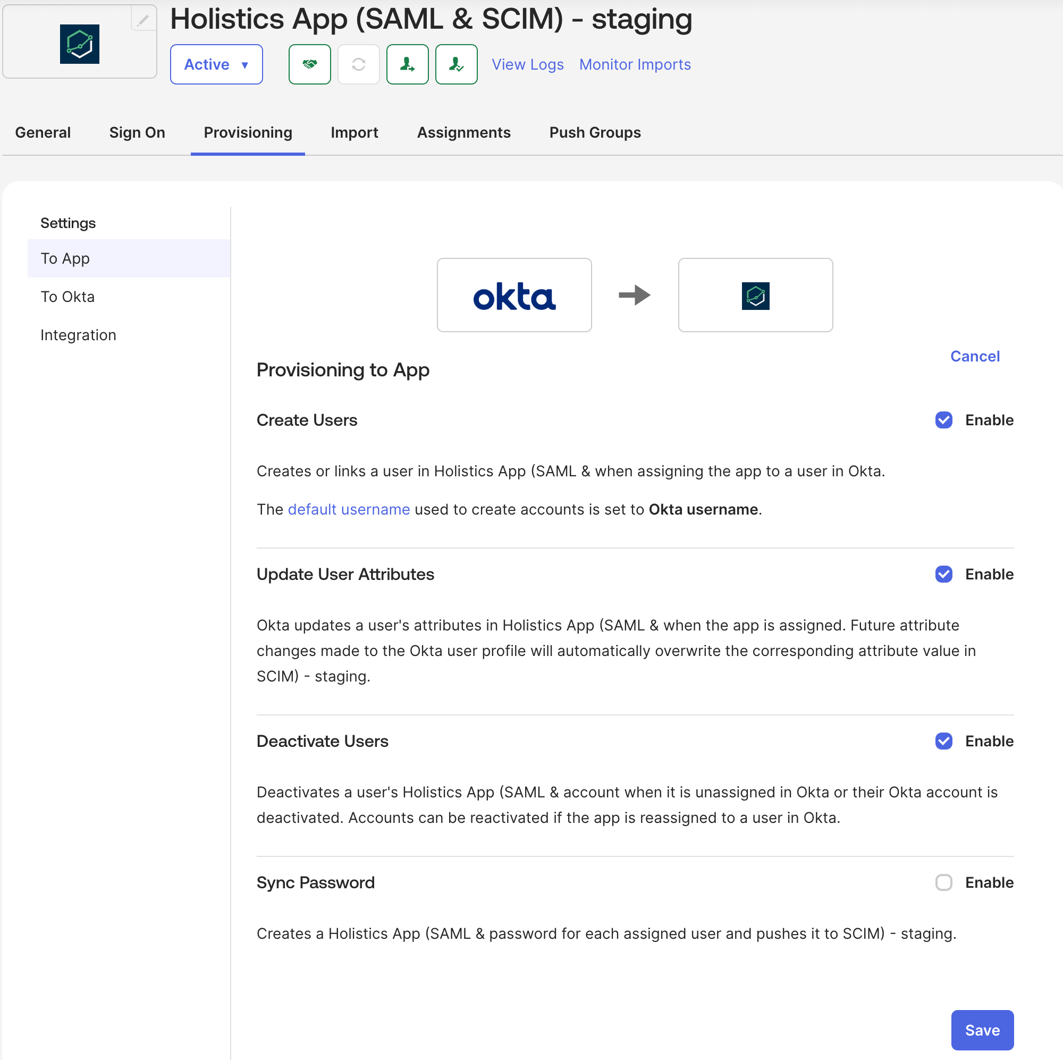Cancel the provisioning changes

[974, 356]
